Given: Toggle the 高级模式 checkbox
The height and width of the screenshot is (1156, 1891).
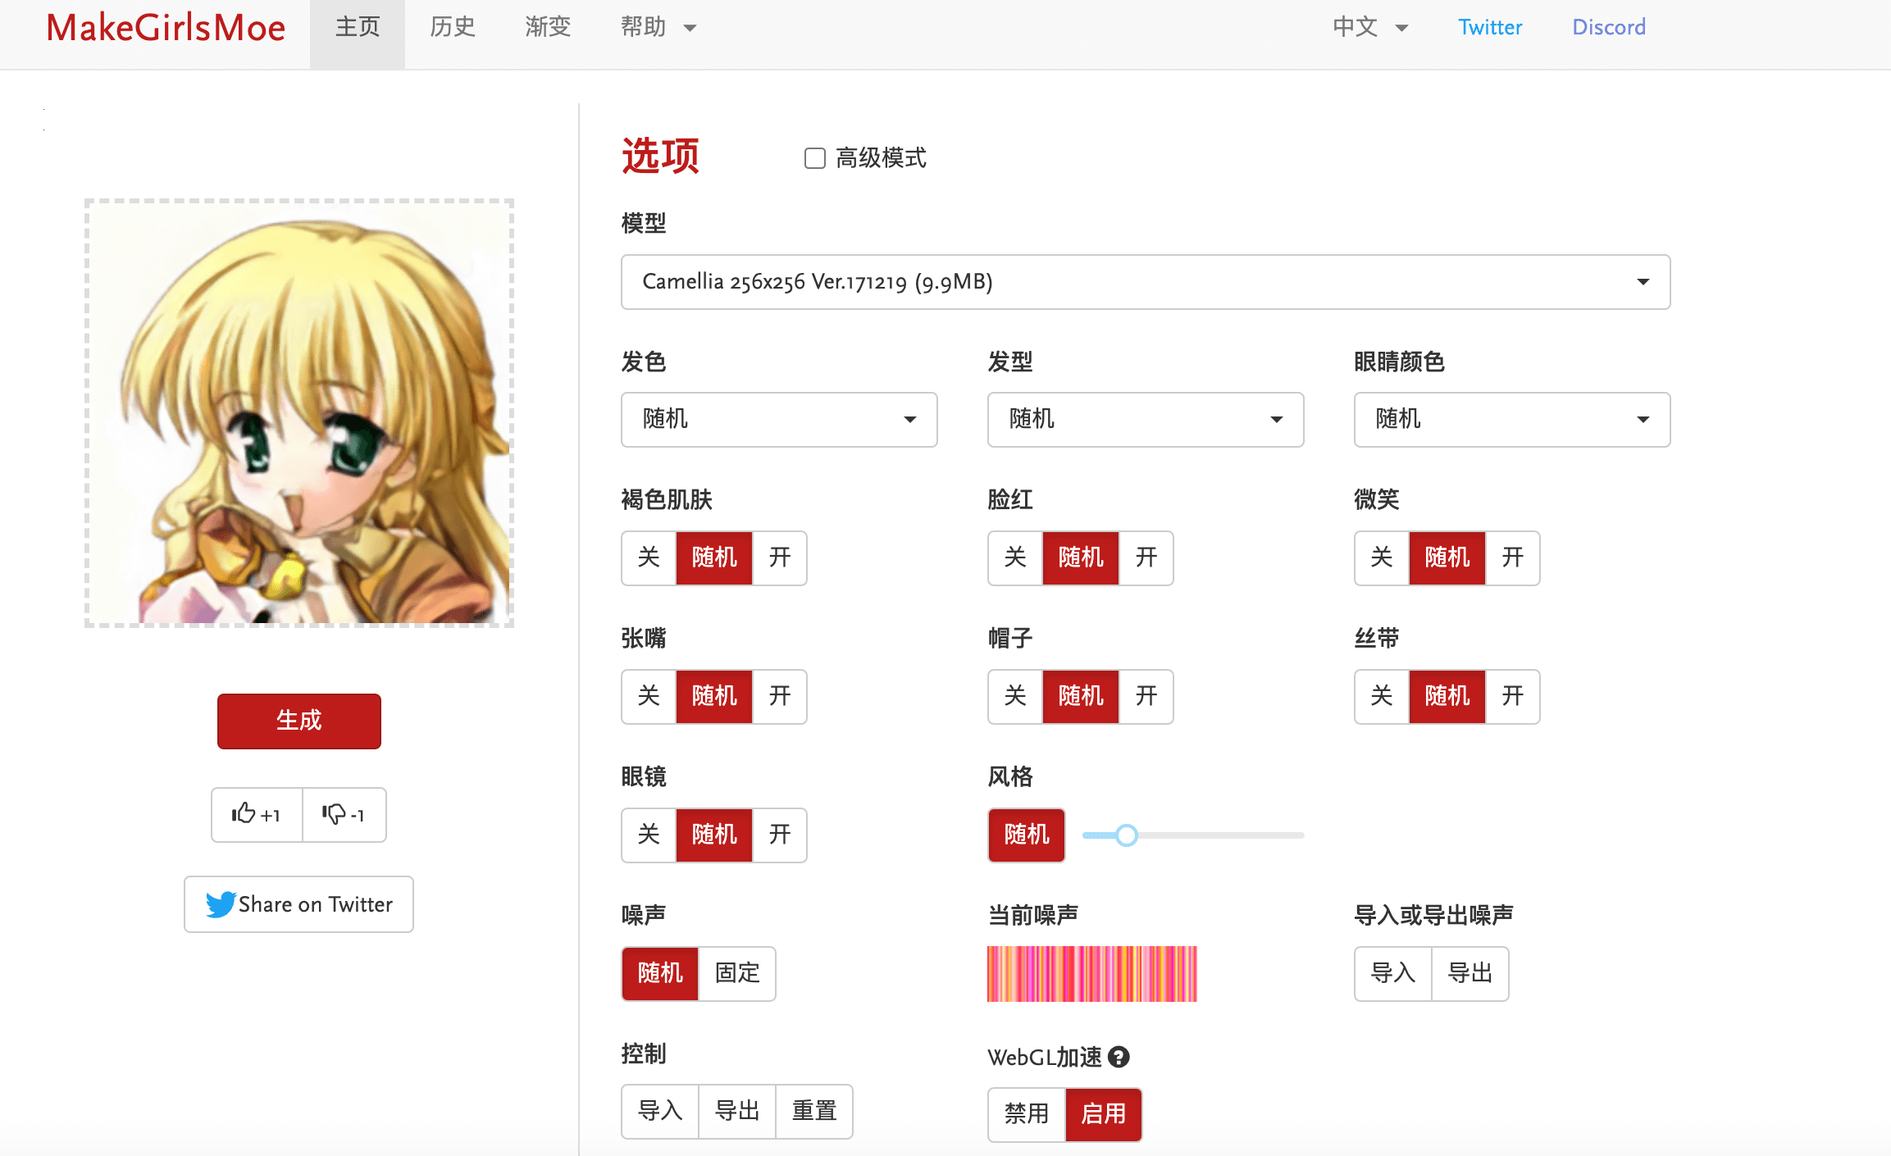Looking at the screenshot, I should tap(814, 158).
